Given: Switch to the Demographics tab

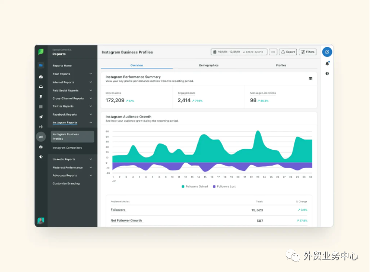Looking at the screenshot, I should [209, 65].
